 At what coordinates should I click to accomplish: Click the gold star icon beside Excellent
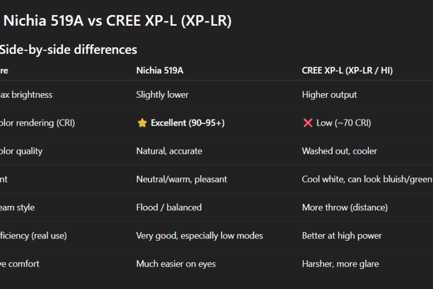click(x=142, y=123)
